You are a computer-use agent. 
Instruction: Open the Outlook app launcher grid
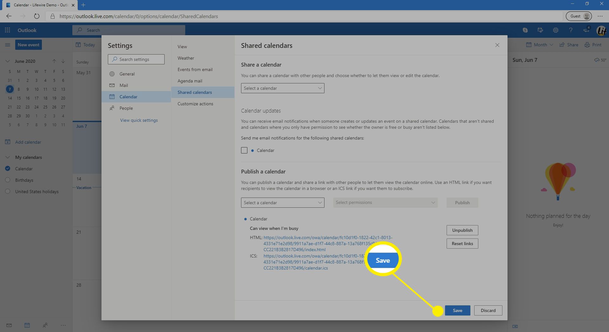click(x=7, y=30)
